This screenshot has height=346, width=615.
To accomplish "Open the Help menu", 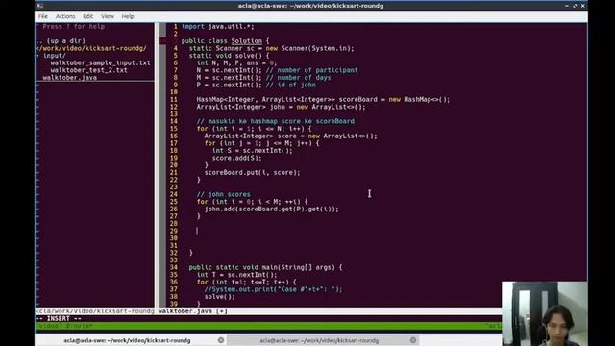I will (128, 16).
